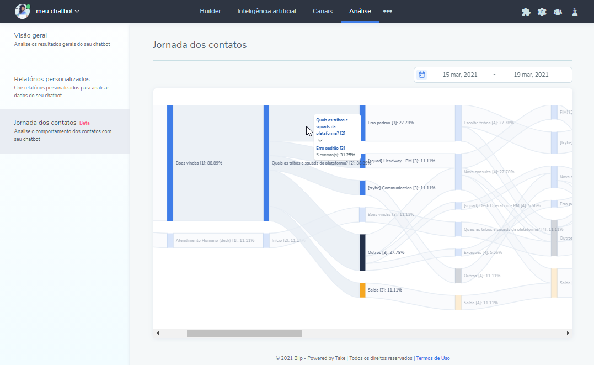Click the calendar icon in date range
The width and height of the screenshot is (594, 365).
point(422,75)
